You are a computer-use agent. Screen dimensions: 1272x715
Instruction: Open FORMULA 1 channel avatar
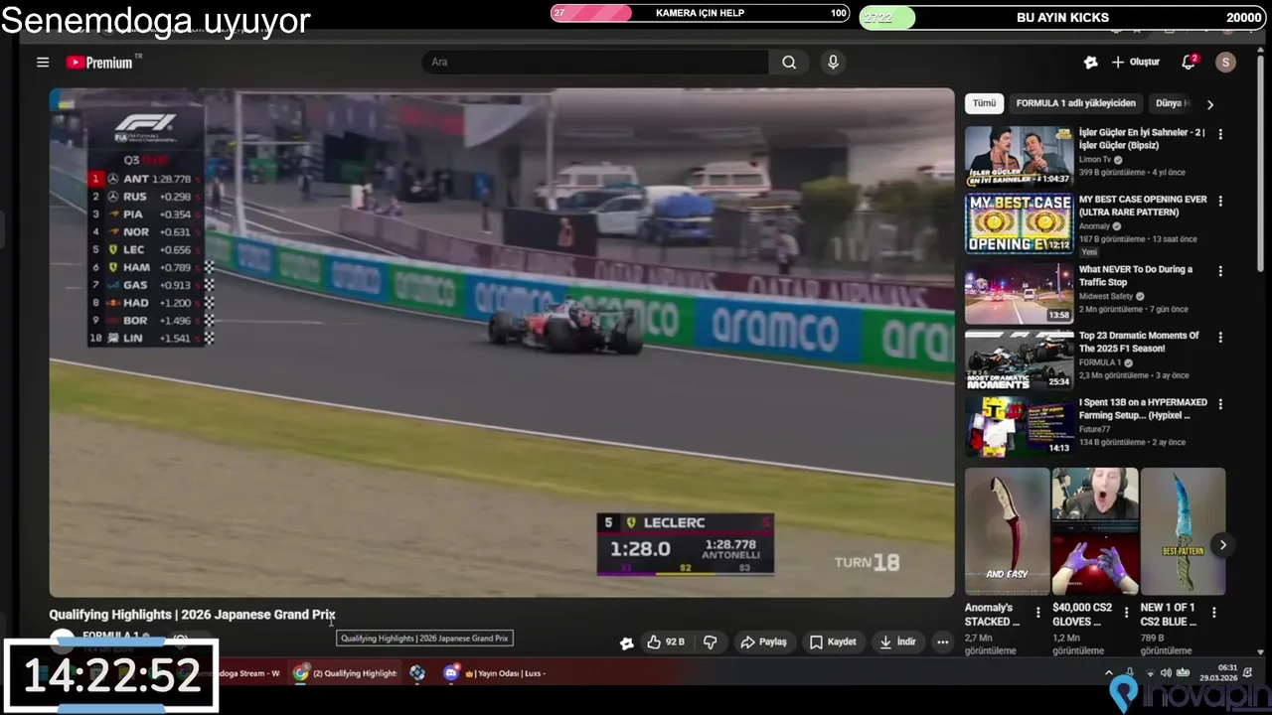(x=63, y=639)
